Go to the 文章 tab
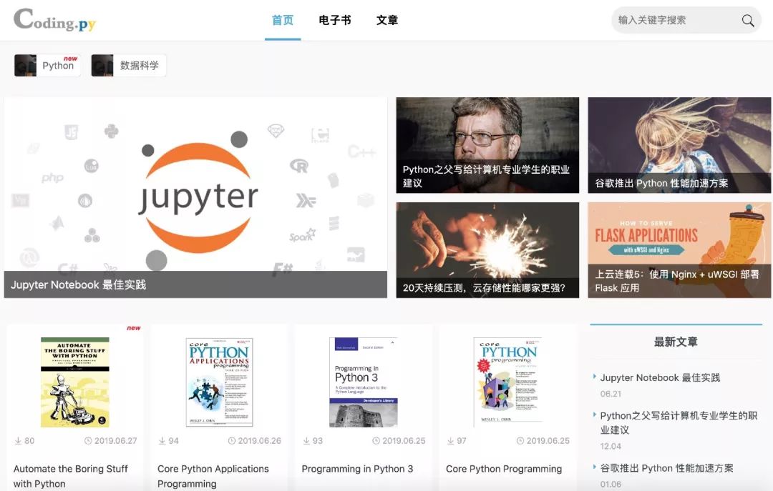 (x=387, y=20)
